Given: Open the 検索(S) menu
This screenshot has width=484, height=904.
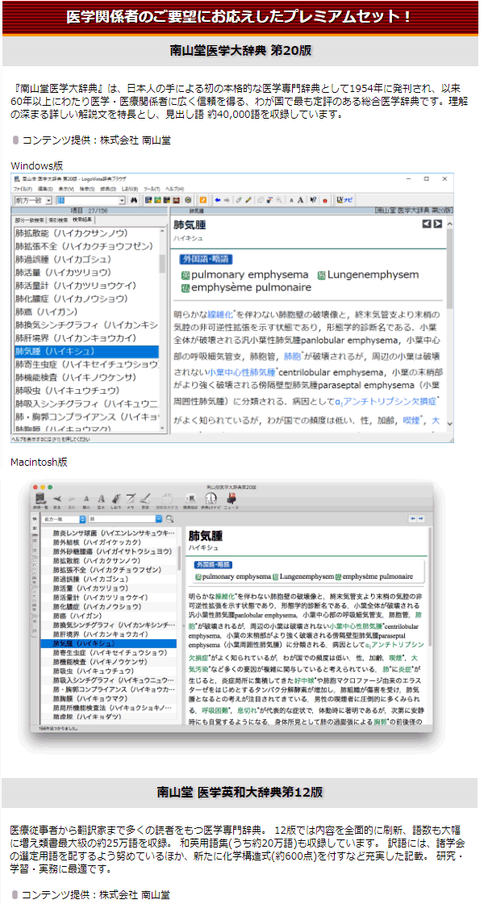Looking at the screenshot, I should [88, 189].
